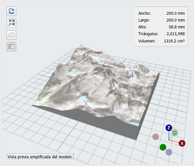The height and width of the screenshot is (166, 194).
Task: Toggle the wireframe mesh view icon
Action: point(11,35)
